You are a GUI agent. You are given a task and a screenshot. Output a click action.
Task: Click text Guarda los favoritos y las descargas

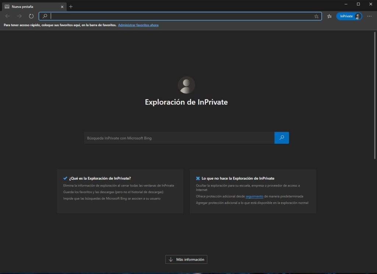click(113, 192)
